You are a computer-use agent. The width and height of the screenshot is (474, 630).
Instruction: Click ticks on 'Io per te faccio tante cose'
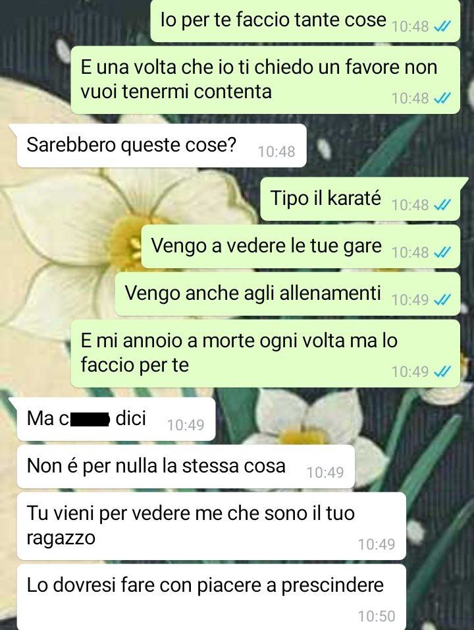coord(442,26)
